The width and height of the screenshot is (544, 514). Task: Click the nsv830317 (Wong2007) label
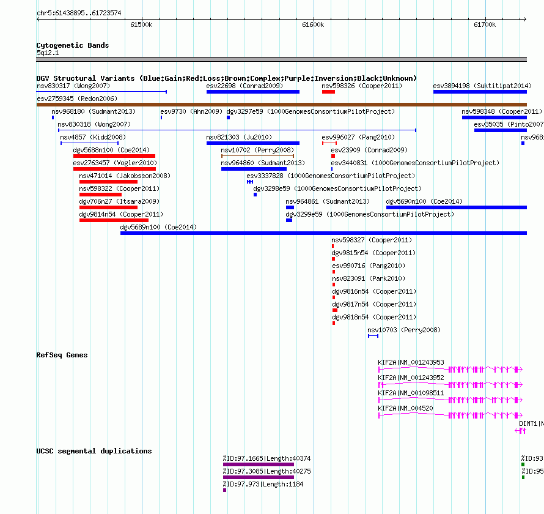point(73,86)
